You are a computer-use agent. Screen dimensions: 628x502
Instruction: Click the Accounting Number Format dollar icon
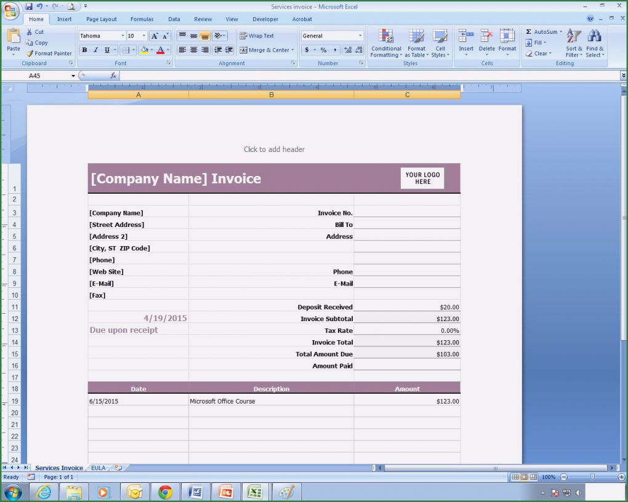pyautogui.click(x=307, y=50)
